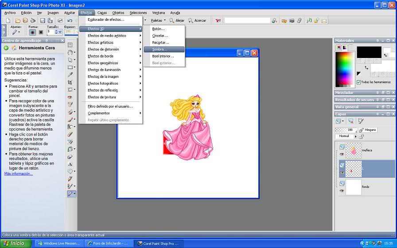This screenshot has height=248, width=397.
Task: Switch to Windows Live Messenger taskbar button
Action: 58,244
